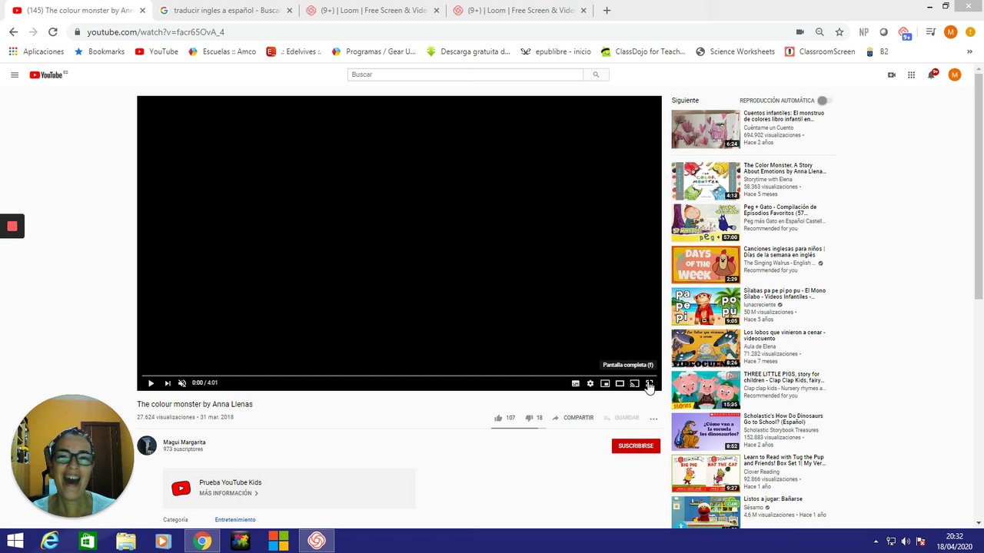Open Days of the Week video thumbnail
The height and width of the screenshot is (553, 984).
[x=706, y=264]
